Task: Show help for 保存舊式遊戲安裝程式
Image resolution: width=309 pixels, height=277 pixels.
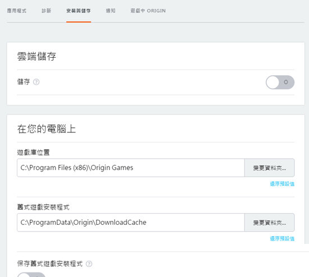Action: click(89, 264)
